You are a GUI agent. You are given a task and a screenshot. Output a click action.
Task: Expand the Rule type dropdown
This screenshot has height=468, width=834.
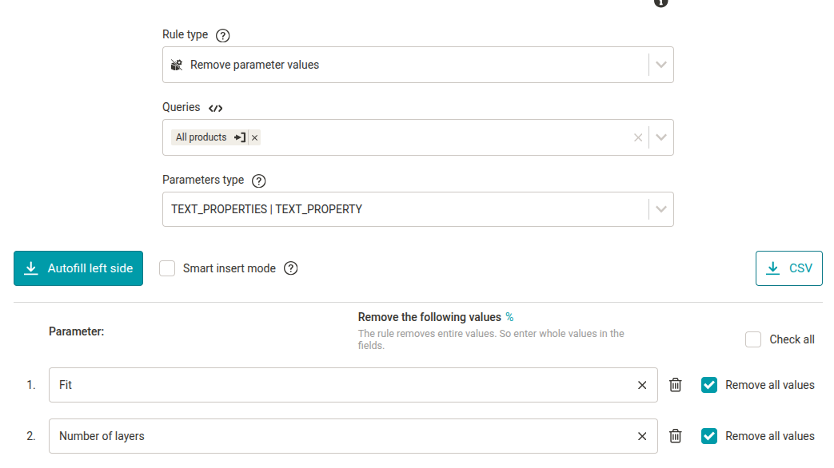(661, 65)
